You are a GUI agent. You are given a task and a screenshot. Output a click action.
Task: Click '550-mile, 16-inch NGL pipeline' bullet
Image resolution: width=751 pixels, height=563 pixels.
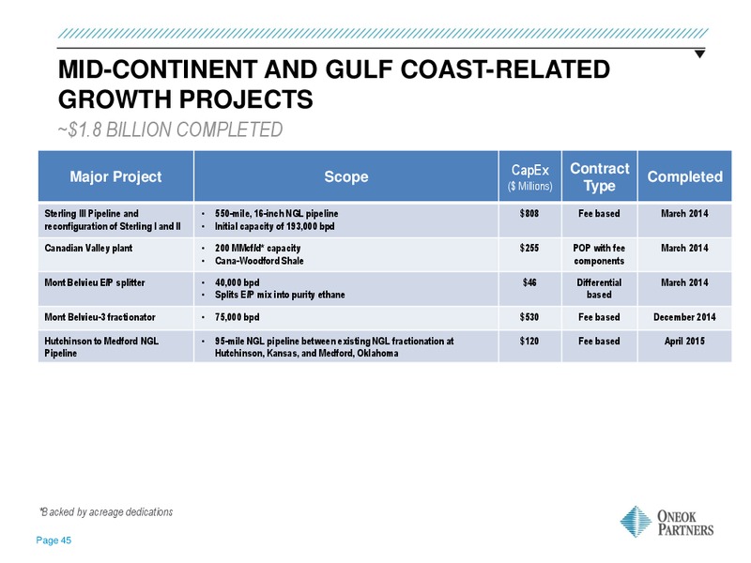click(276, 214)
